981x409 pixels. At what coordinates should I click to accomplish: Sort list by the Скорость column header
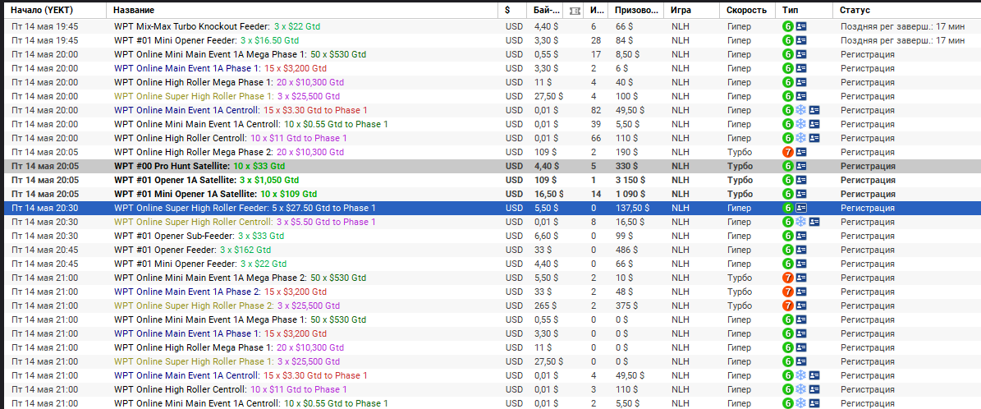(746, 11)
